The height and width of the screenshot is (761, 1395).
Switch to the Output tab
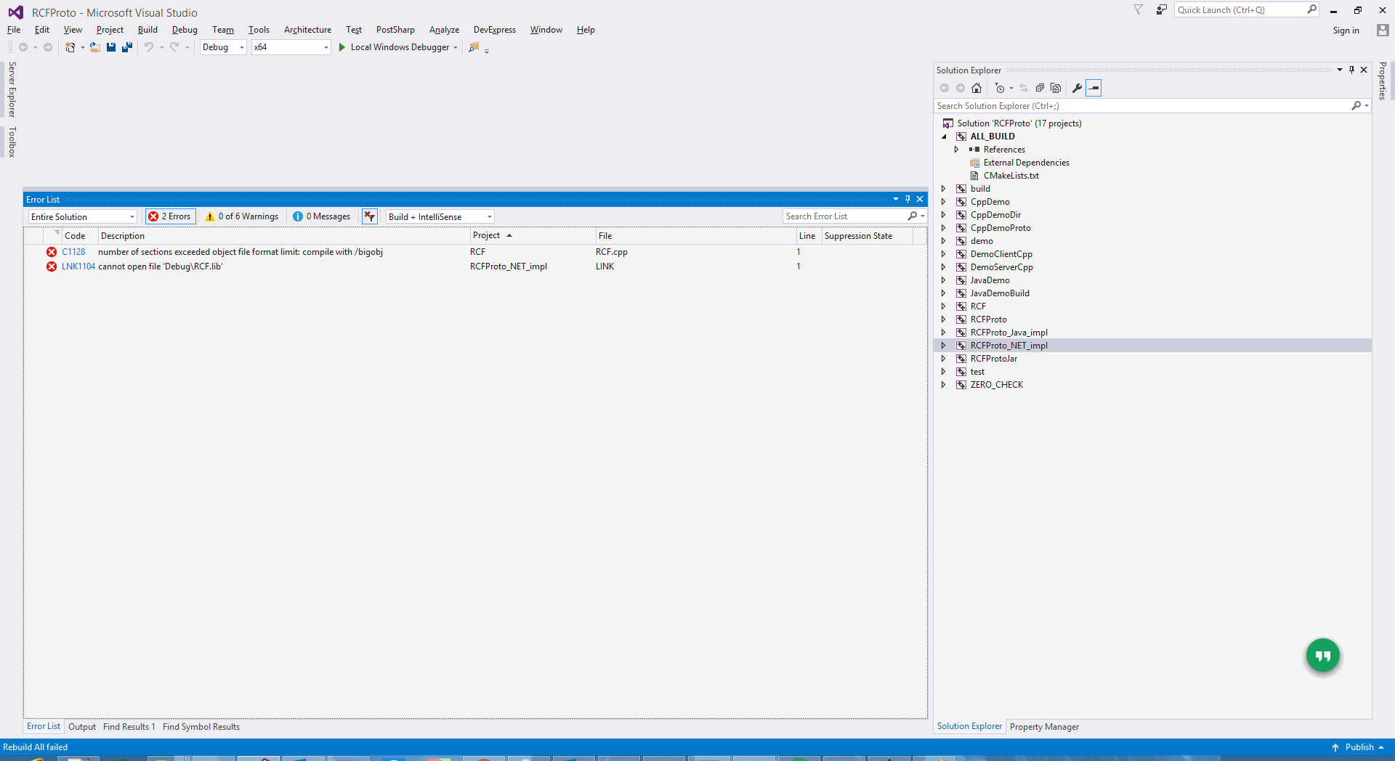pos(82,727)
